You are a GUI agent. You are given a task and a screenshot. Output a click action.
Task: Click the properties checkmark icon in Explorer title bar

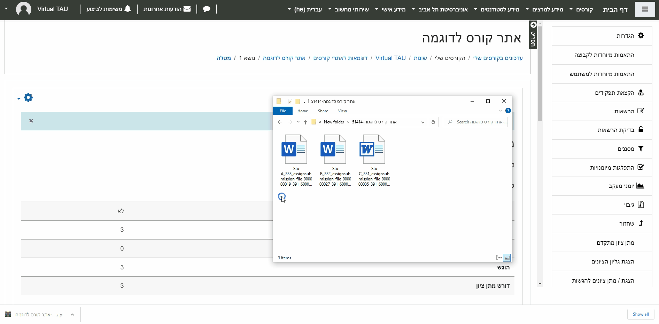pos(290,101)
